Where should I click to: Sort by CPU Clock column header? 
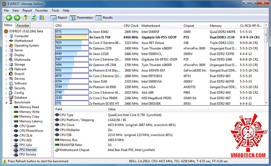[x=131, y=26]
